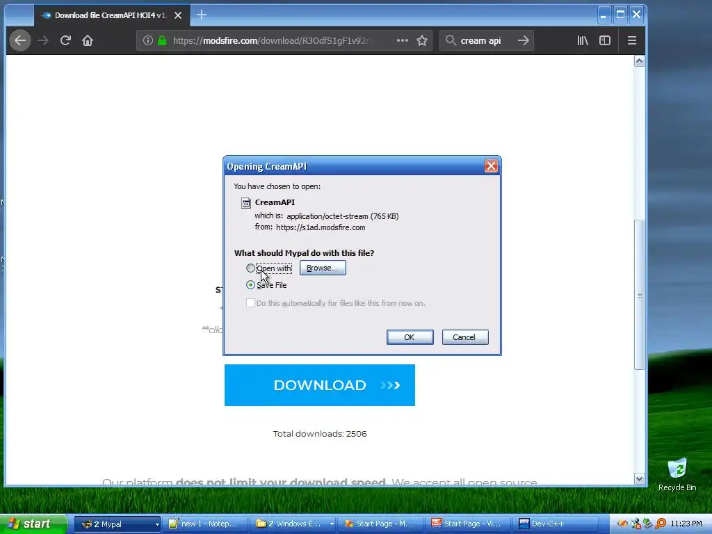
Task: Close the Opening CreamAPI dialog
Action: (x=491, y=166)
